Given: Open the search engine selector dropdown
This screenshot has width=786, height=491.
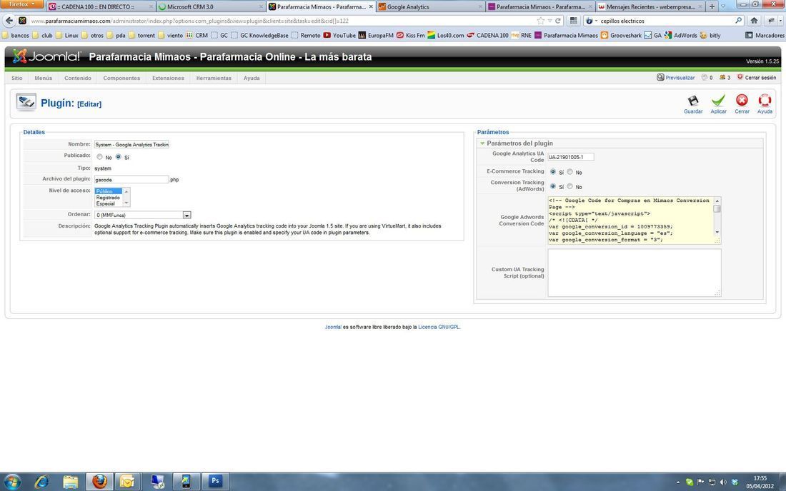Looking at the screenshot, I should (x=592, y=21).
